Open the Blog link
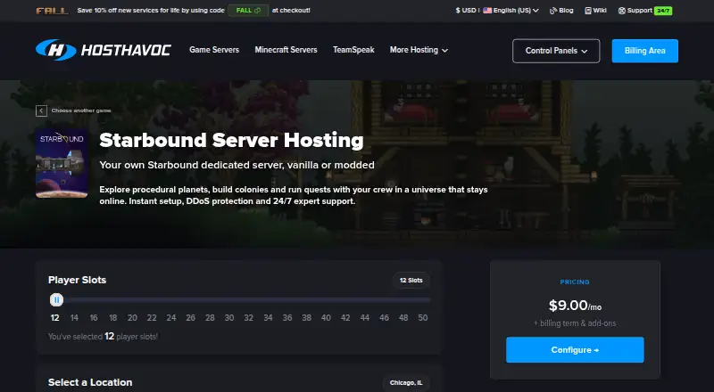Screen dimensions: 714x392 click(561, 10)
